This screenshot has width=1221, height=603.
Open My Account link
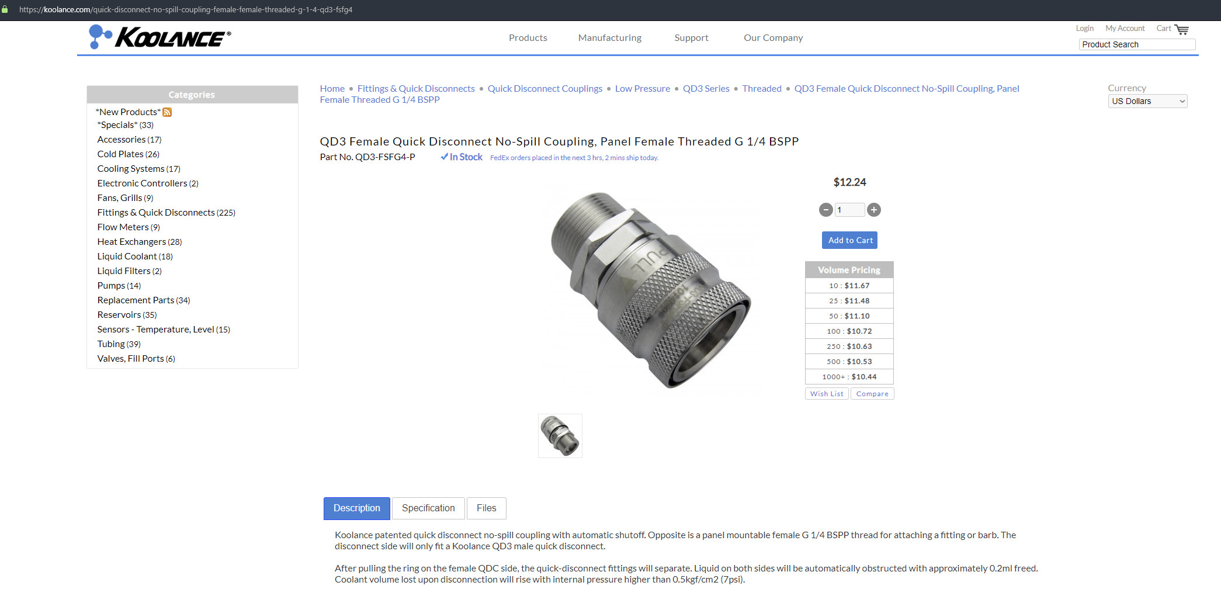tap(1125, 28)
